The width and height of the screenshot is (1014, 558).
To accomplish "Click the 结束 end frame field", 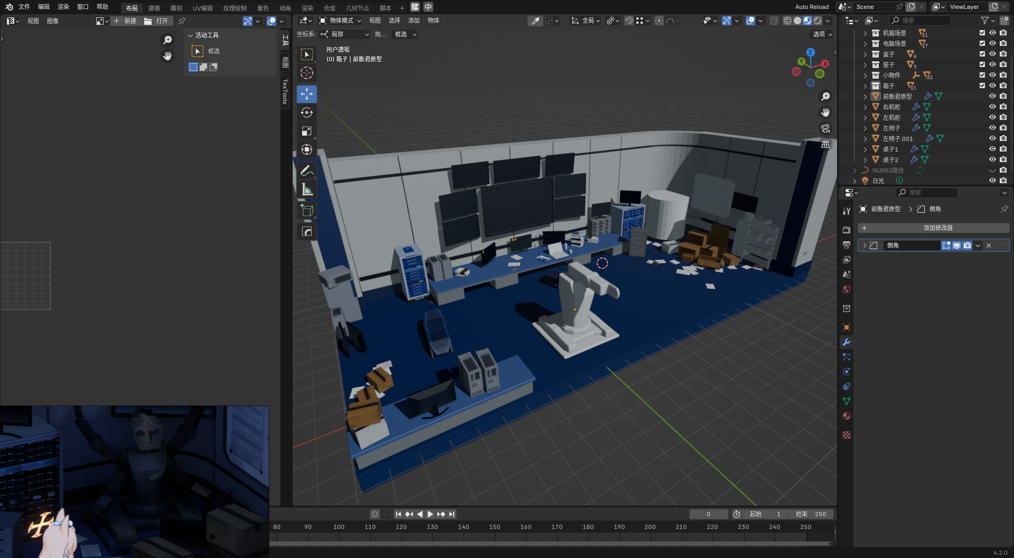I will (x=811, y=514).
